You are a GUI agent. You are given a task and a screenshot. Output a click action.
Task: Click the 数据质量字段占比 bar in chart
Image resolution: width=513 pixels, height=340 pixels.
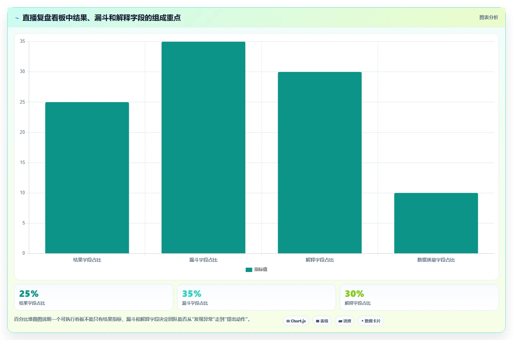tap(436, 223)
